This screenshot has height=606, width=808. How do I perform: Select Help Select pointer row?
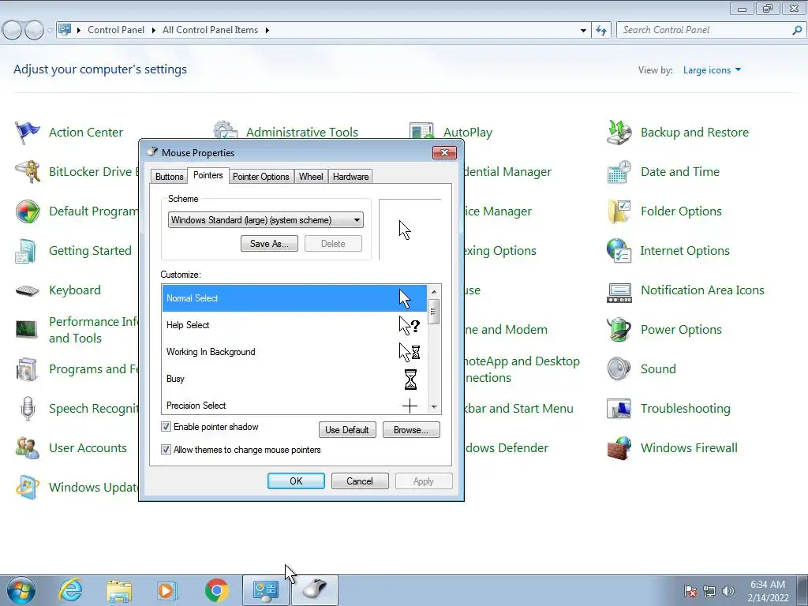294,325
